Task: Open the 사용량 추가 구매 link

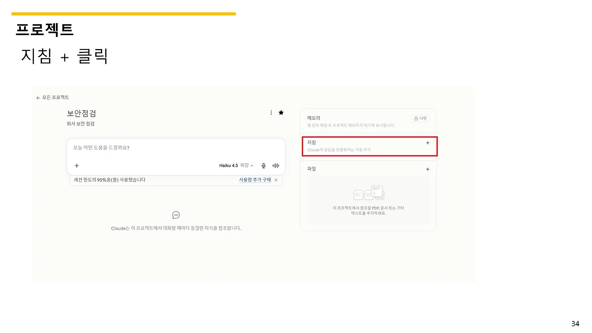Action: point(255,180)
